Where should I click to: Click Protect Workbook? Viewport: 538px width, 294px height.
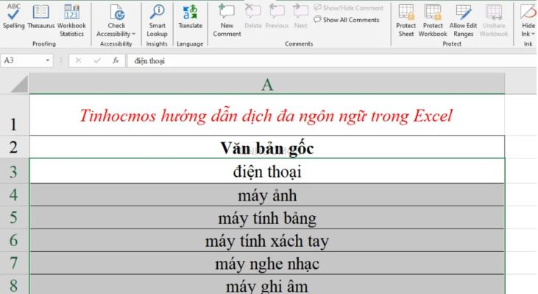(433, 21)
